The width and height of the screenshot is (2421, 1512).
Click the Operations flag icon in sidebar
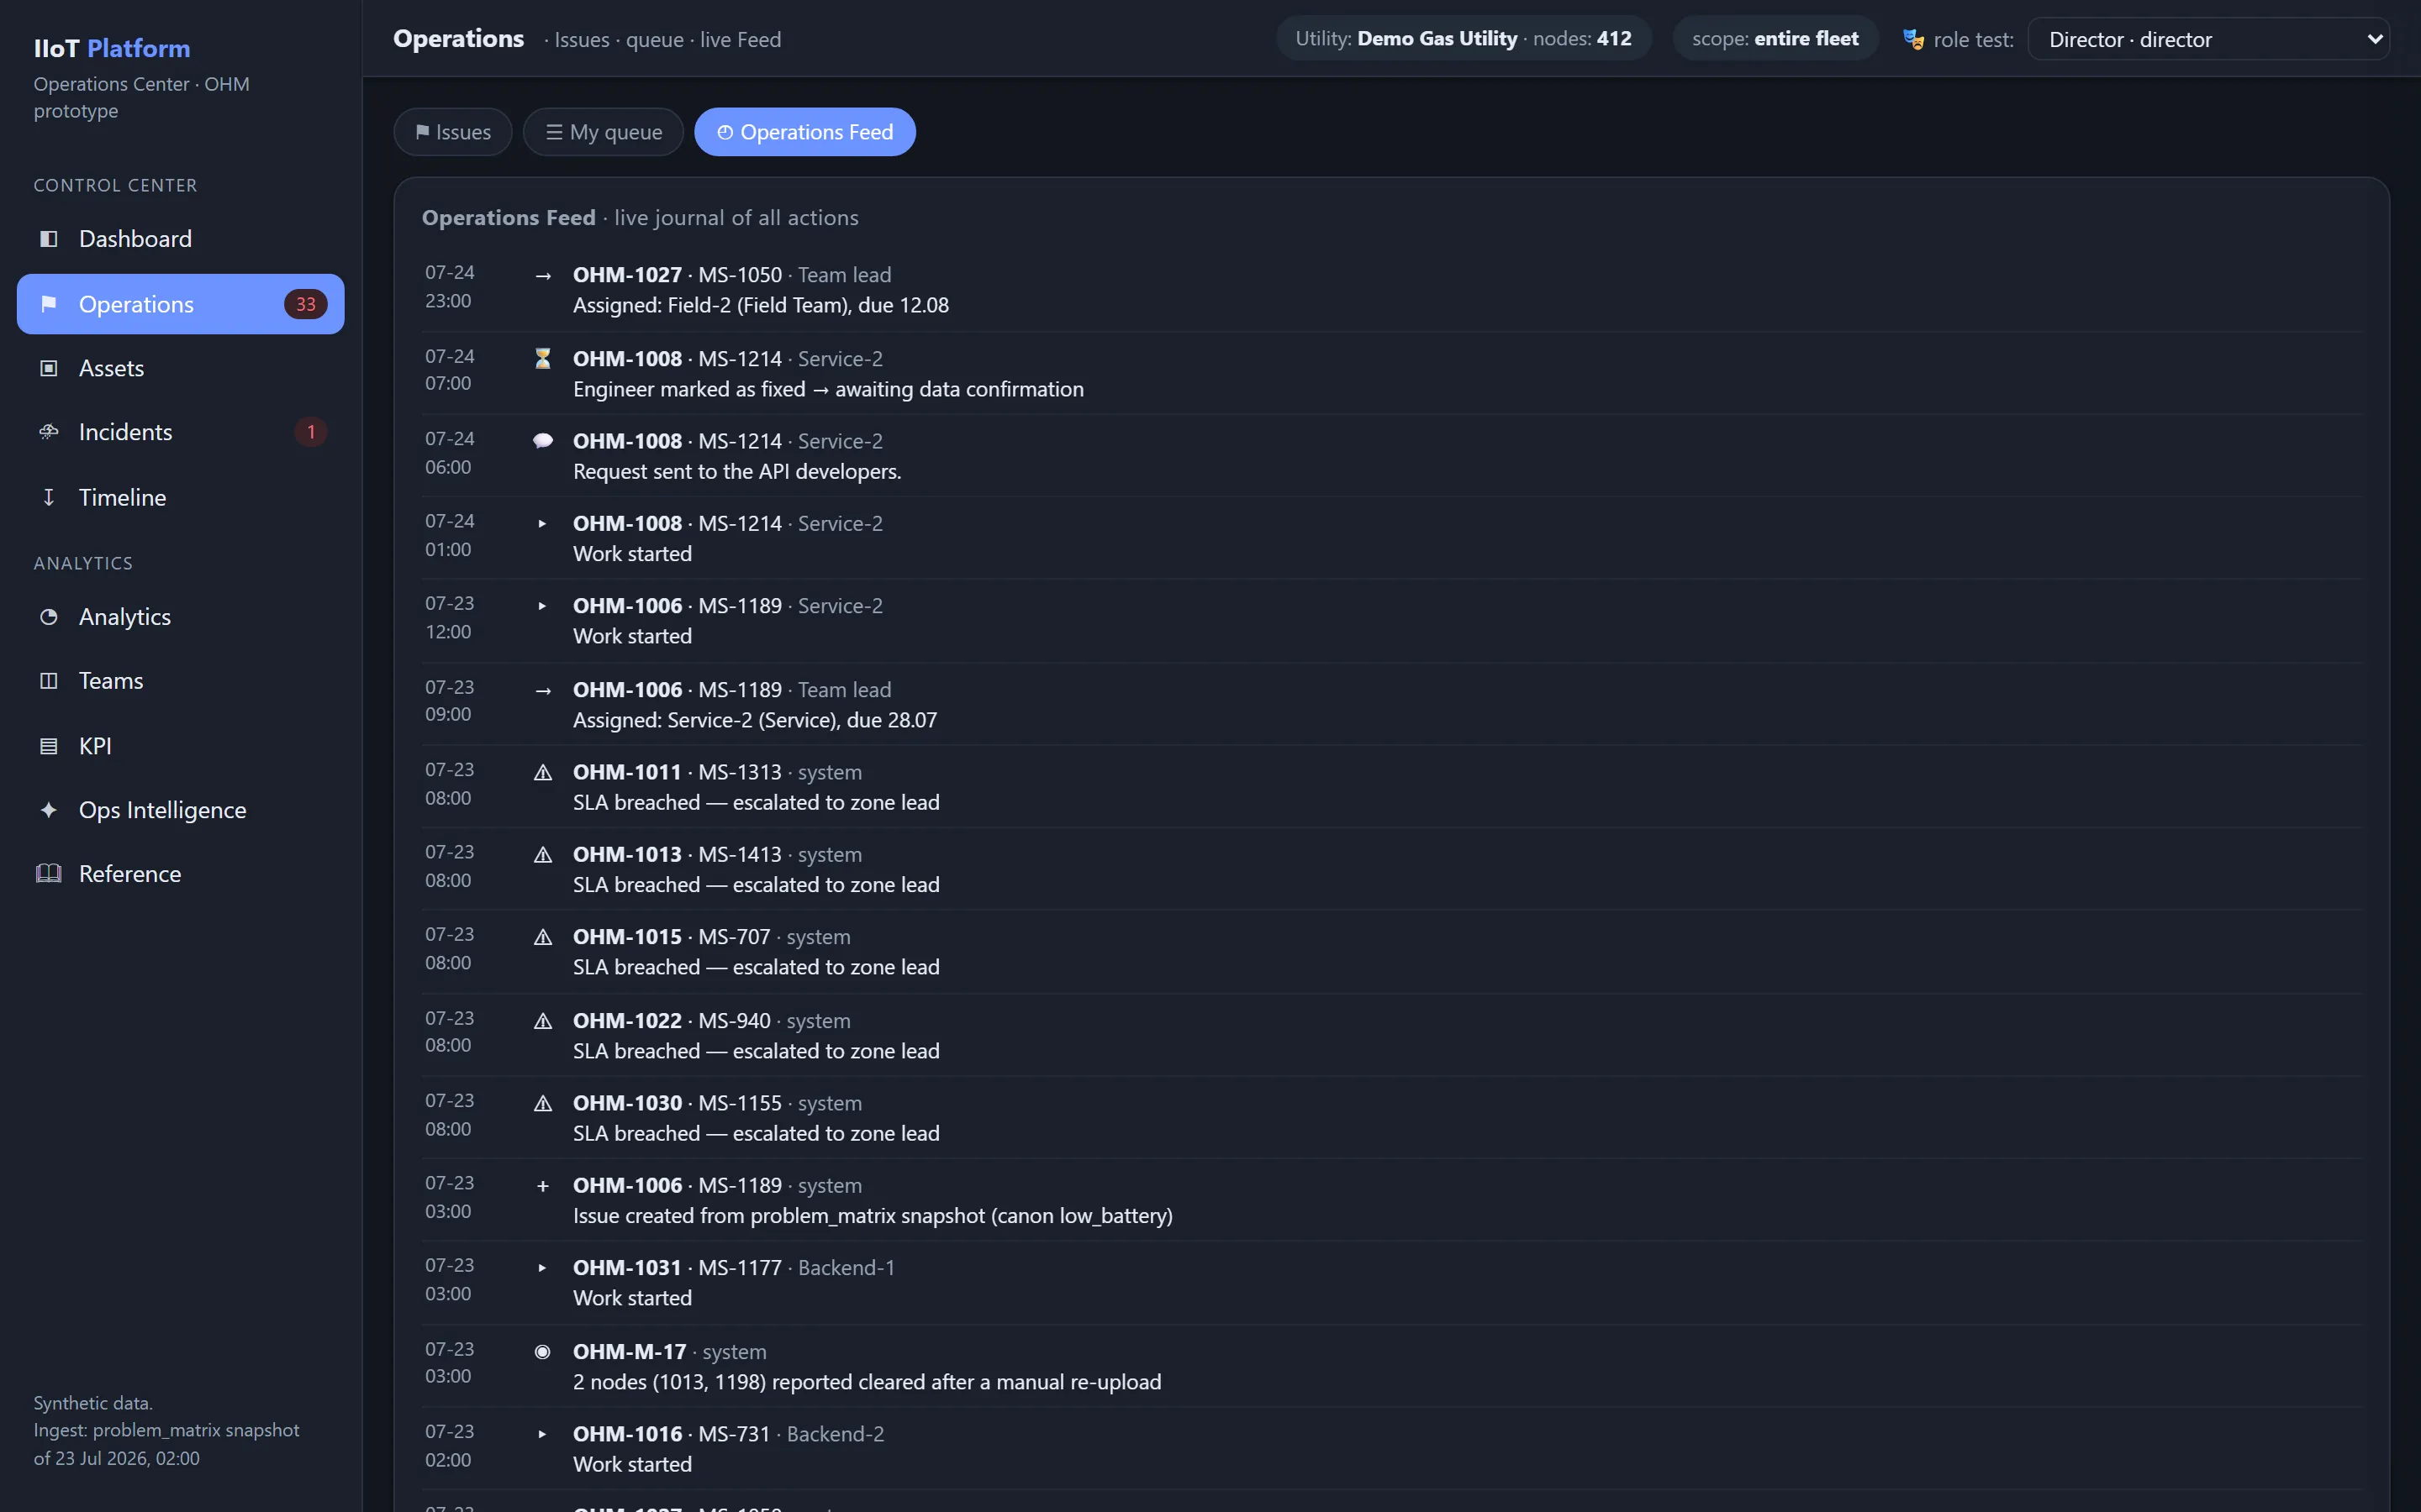(x=48, y=304)
